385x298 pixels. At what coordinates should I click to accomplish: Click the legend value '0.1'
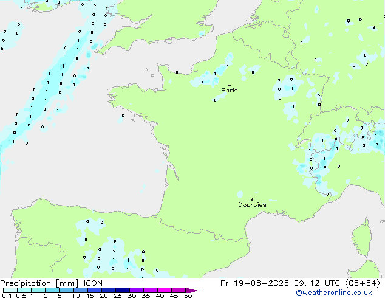(7, 296)
